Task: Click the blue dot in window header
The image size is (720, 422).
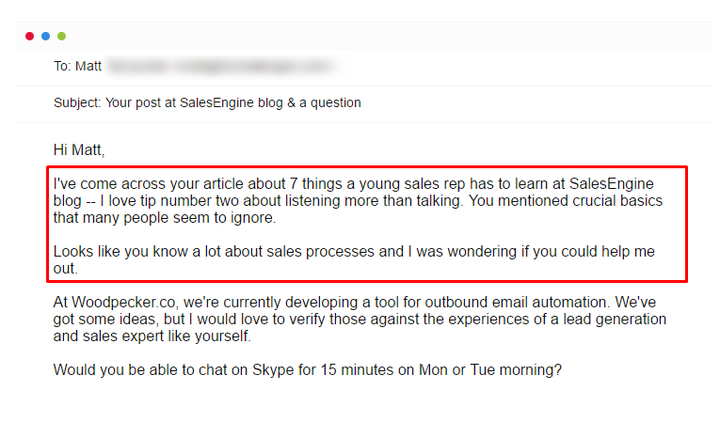Action: click(x=46, y=37)
